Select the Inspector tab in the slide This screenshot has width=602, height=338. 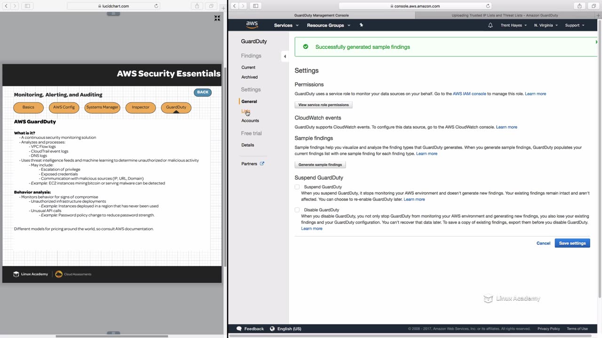coord(141,108)
